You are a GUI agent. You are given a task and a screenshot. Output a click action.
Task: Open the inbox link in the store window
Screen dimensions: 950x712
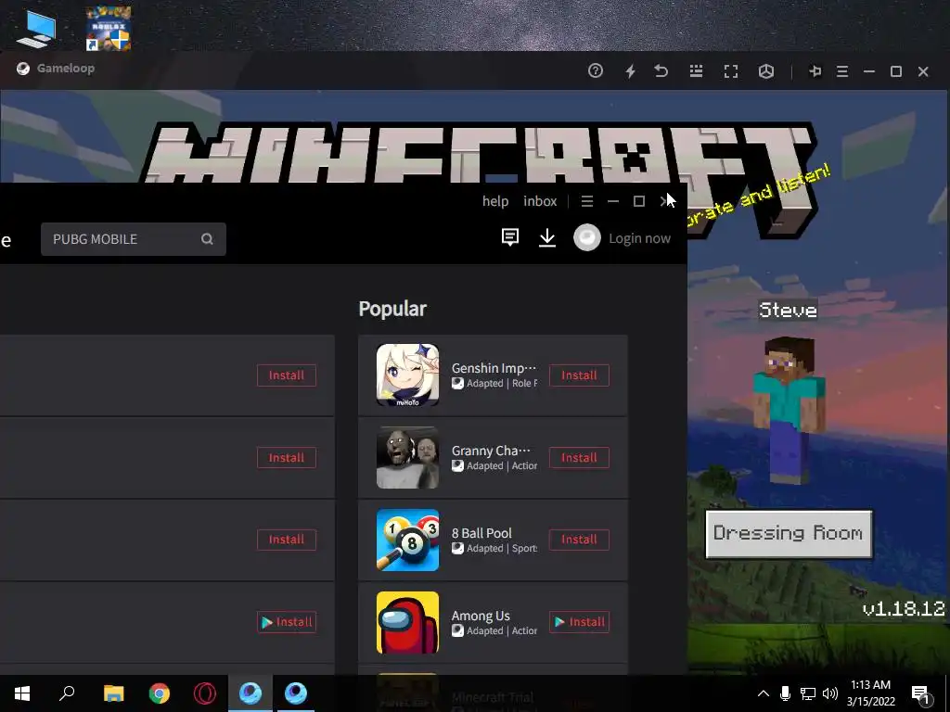pos(540,201)
